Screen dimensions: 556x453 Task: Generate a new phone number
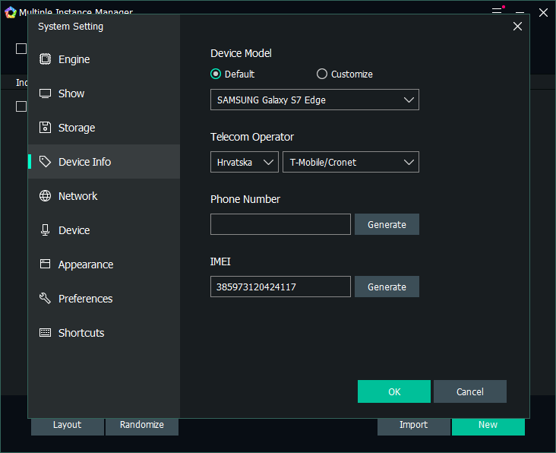click(387, 224)
